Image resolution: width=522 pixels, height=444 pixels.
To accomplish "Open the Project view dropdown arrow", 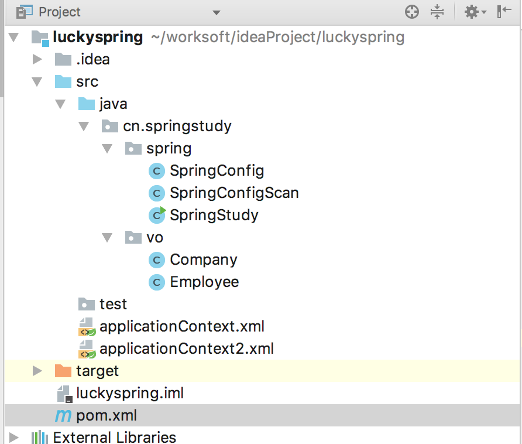I will tap(217, 12).
